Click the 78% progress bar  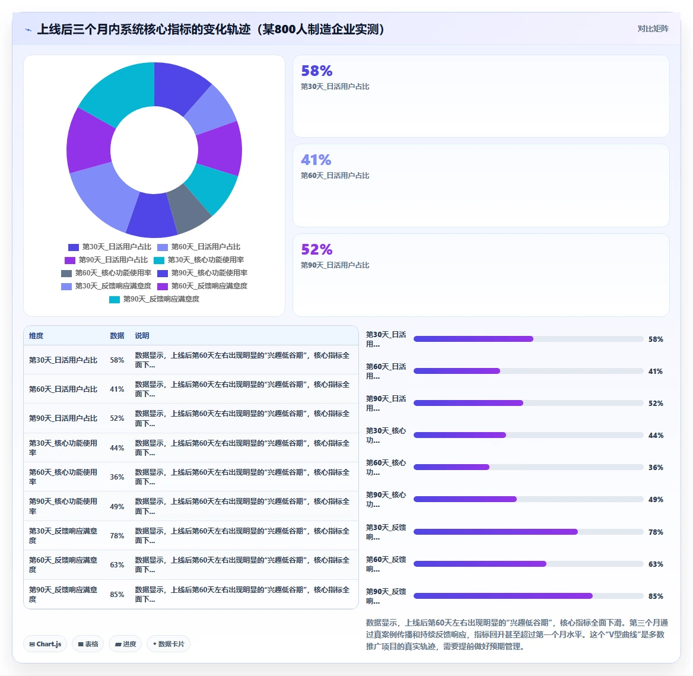click(528, 532)
